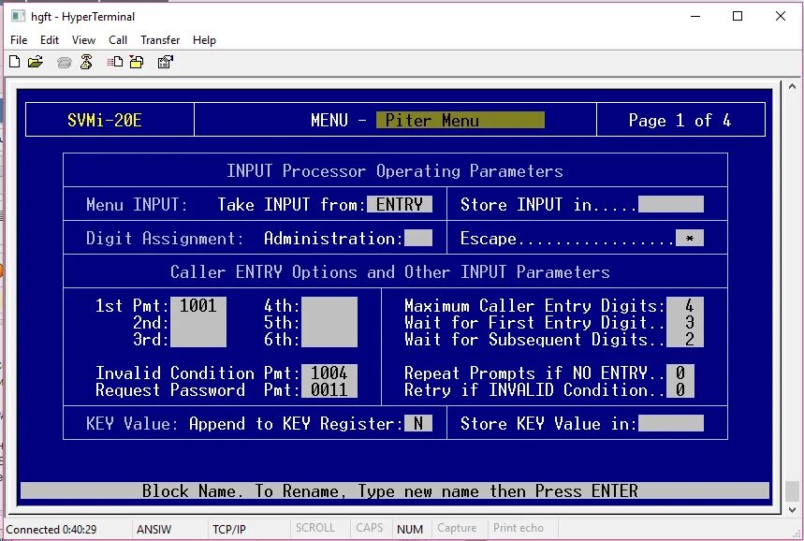Minimize the HyperTerminal window

click(x=695, y=16)
